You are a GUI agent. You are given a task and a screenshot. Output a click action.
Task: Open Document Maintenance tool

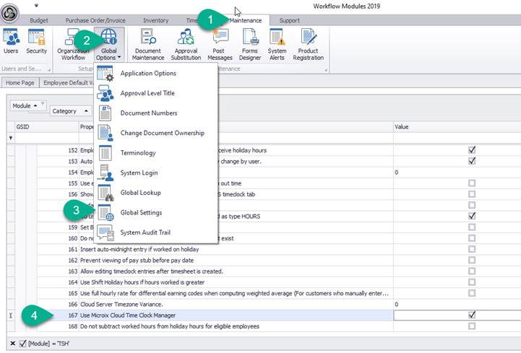pos(148,45)
